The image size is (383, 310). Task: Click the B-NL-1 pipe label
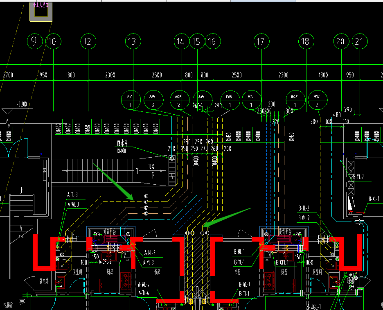click(239, 251)
